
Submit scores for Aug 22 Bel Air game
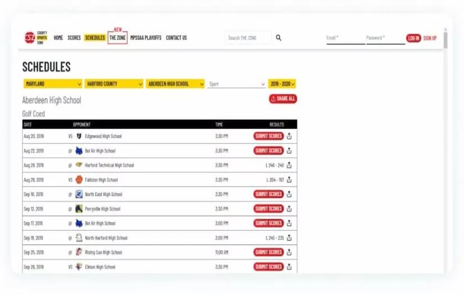(x=269, y=151)
